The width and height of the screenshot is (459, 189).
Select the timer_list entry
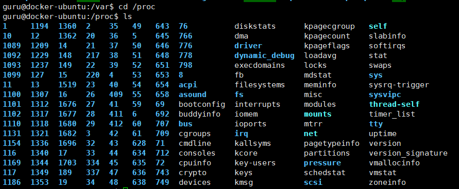point(392,115)
